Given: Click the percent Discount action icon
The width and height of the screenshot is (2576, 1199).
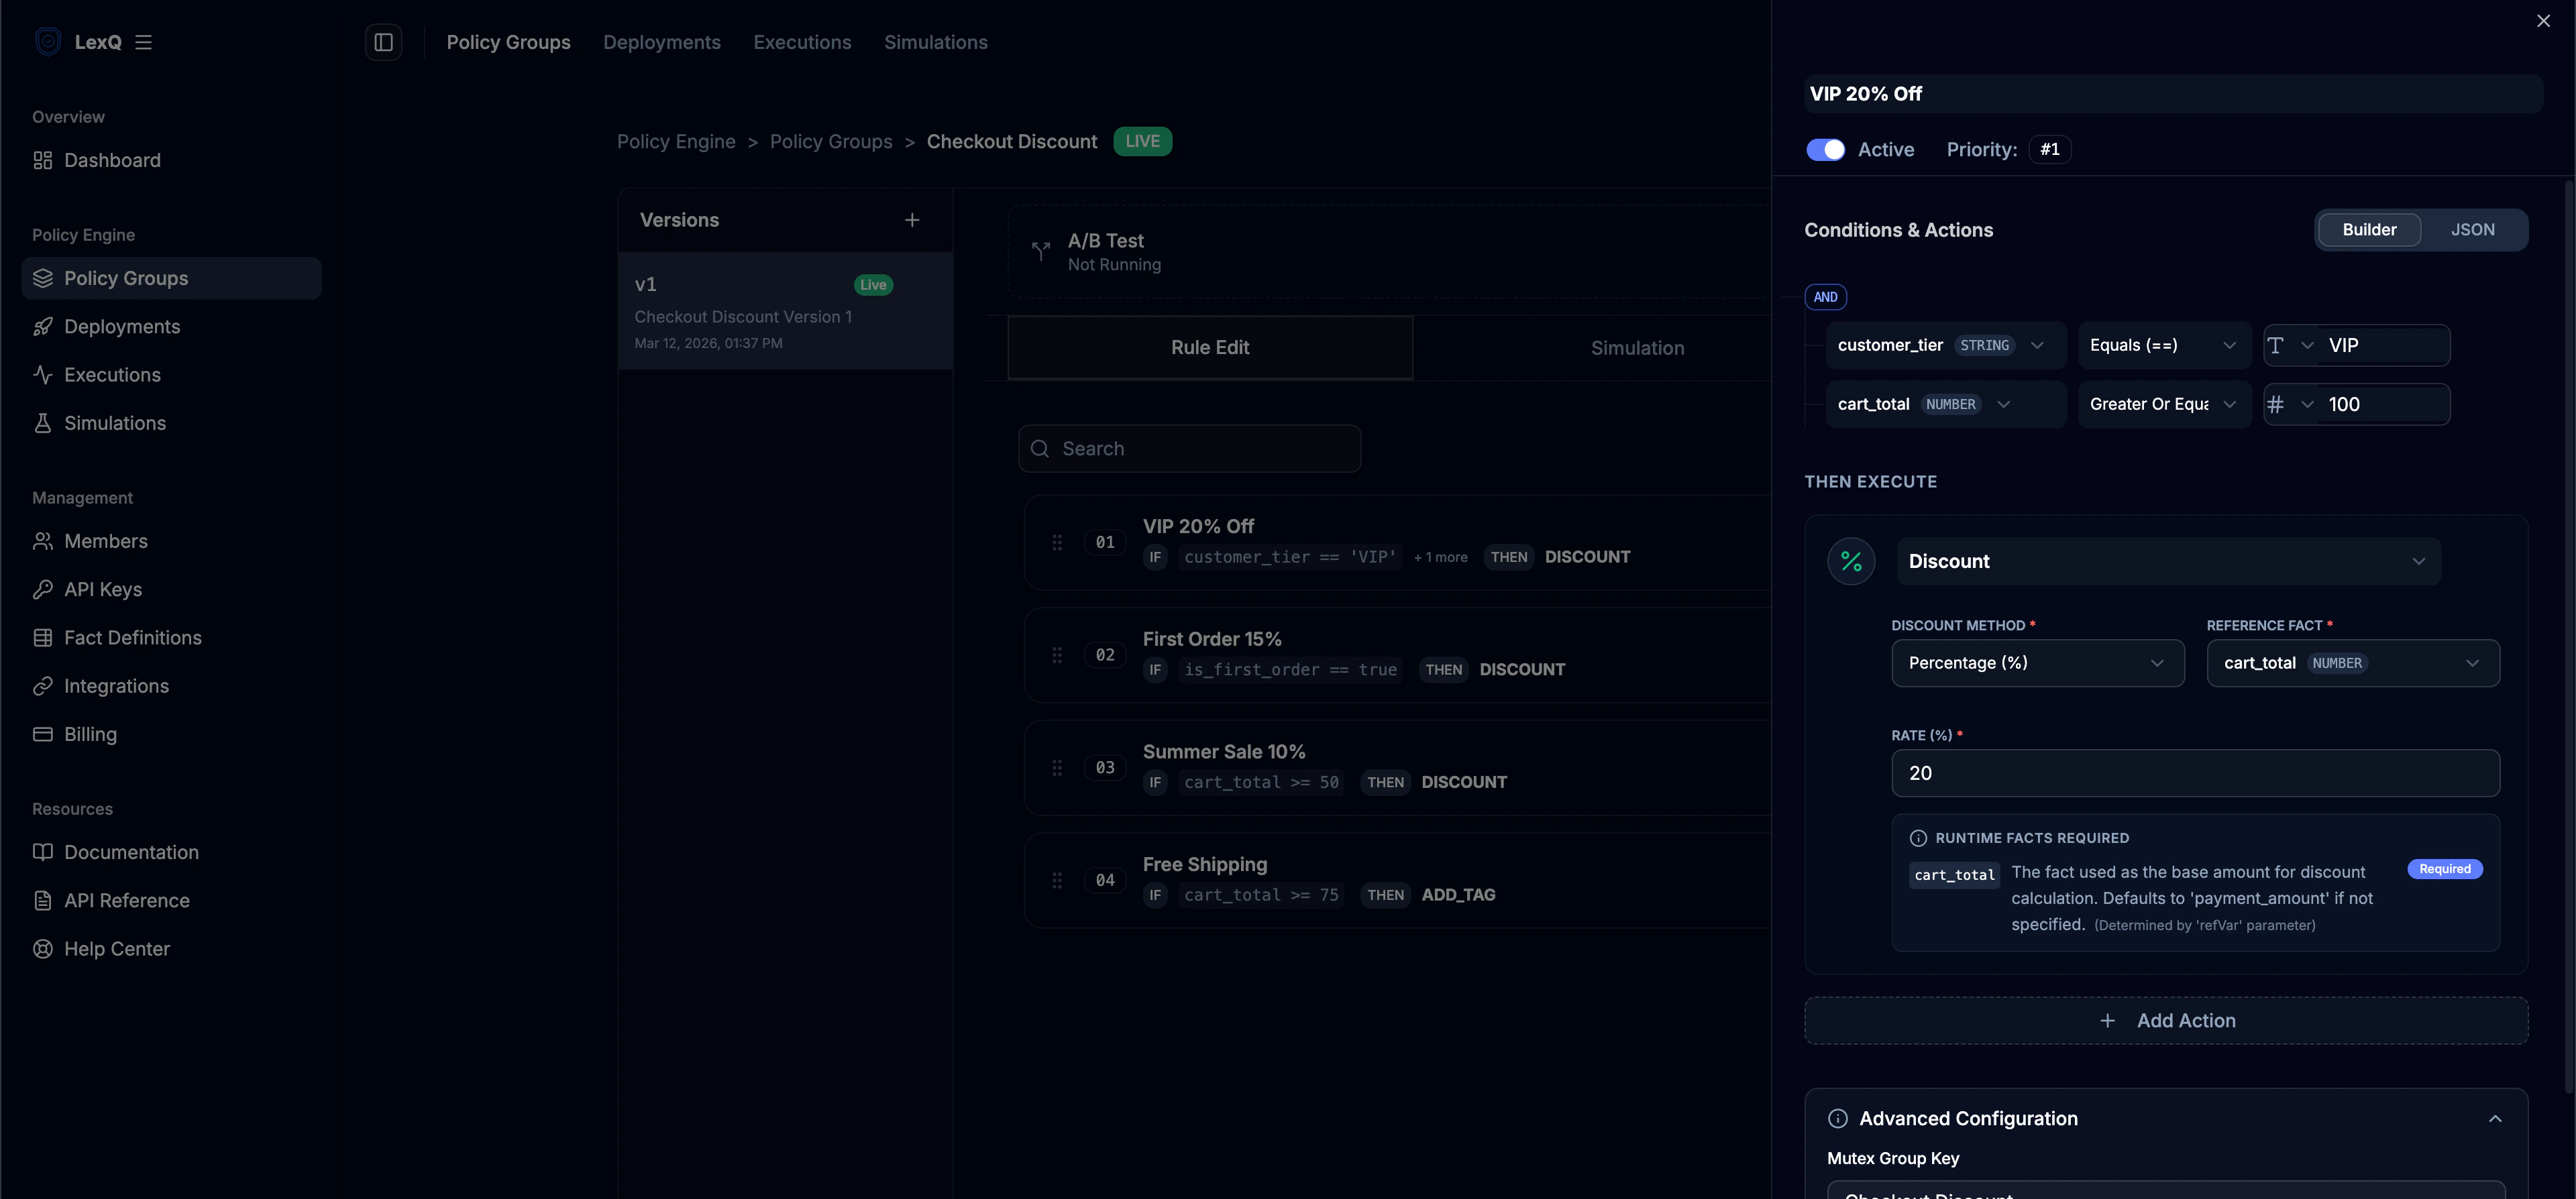Looking at the screenshot, I should click(1850, 561).
